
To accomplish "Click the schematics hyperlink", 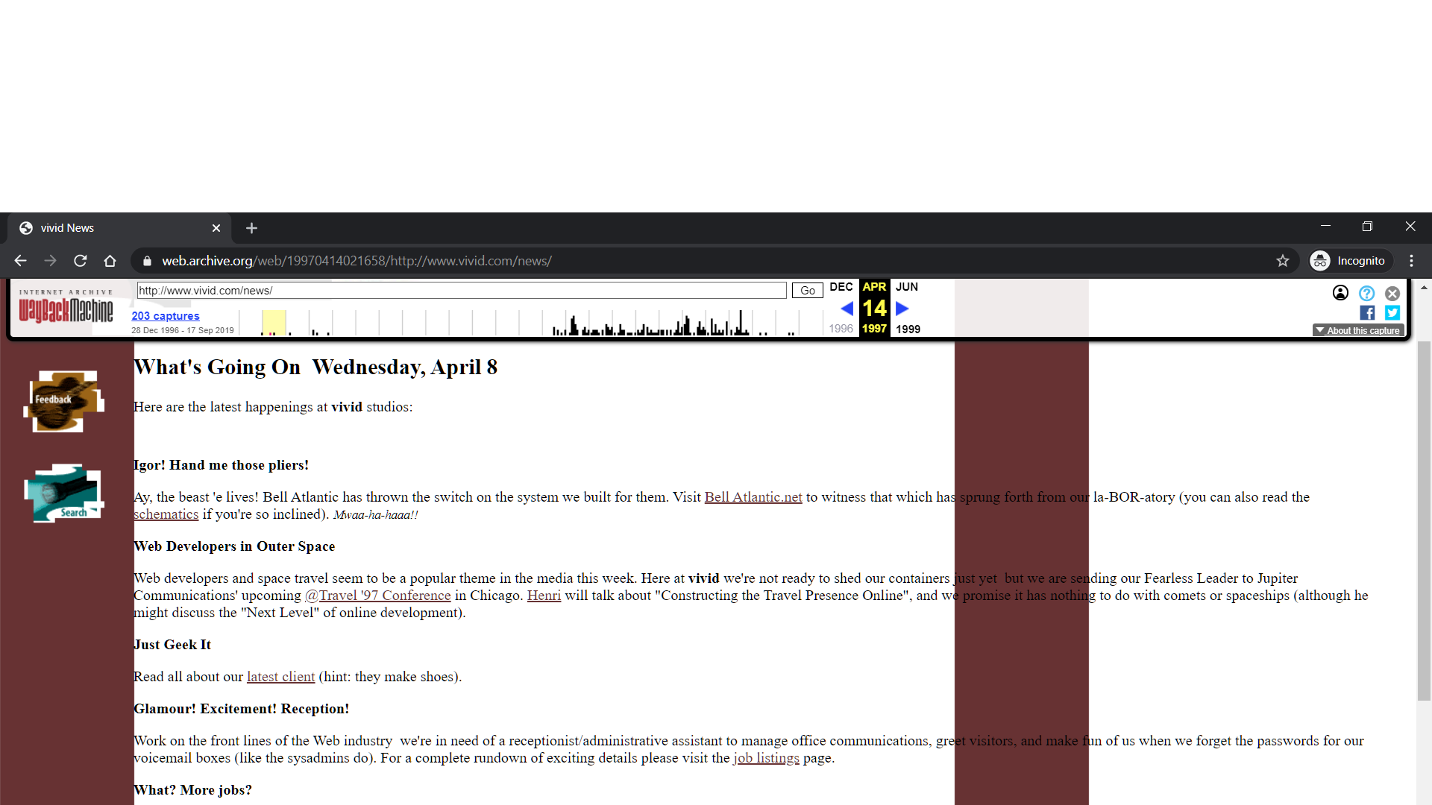I will (166, 514).
